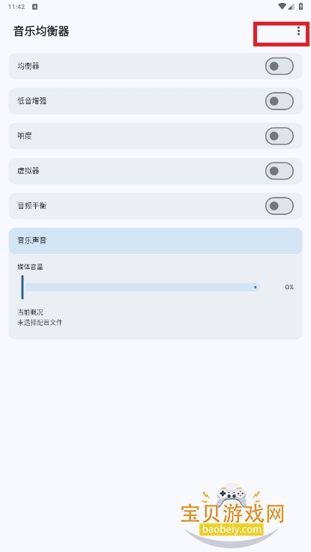The width and height of the screenshot is (311, 552).
Task: Click the game controller logo icon
Action: [x=231, y=493]
